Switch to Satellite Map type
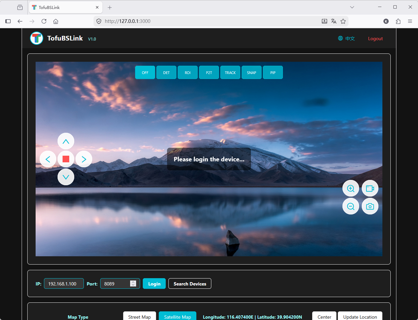Viewport: 418px width, 320px height. click(x=177, y=317)
